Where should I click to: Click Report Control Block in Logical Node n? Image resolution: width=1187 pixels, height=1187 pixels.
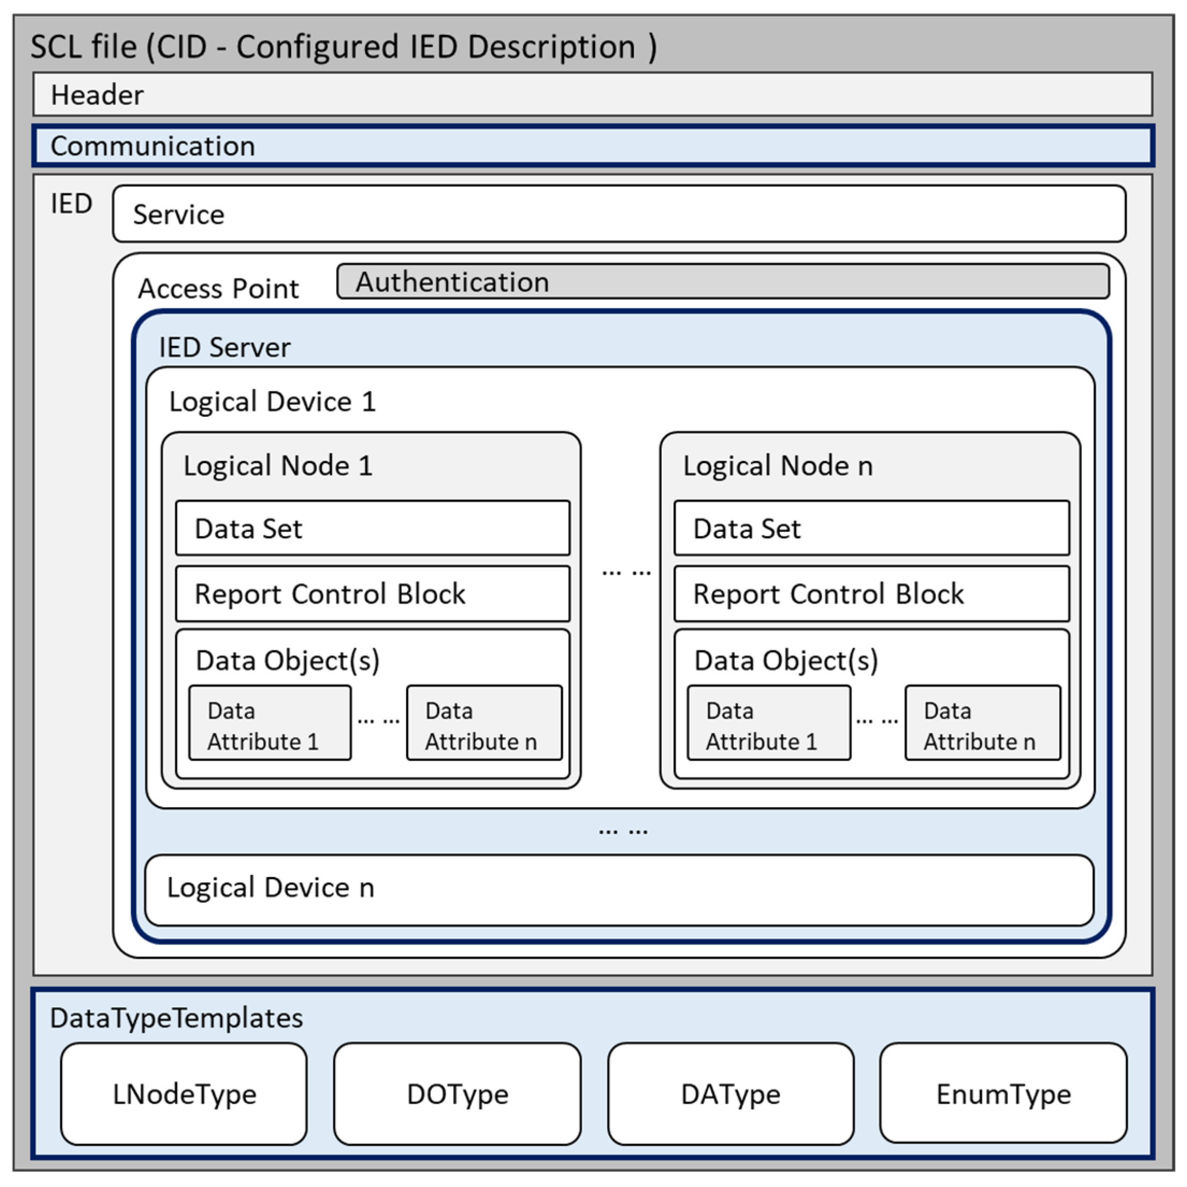(x=871, y=594)
